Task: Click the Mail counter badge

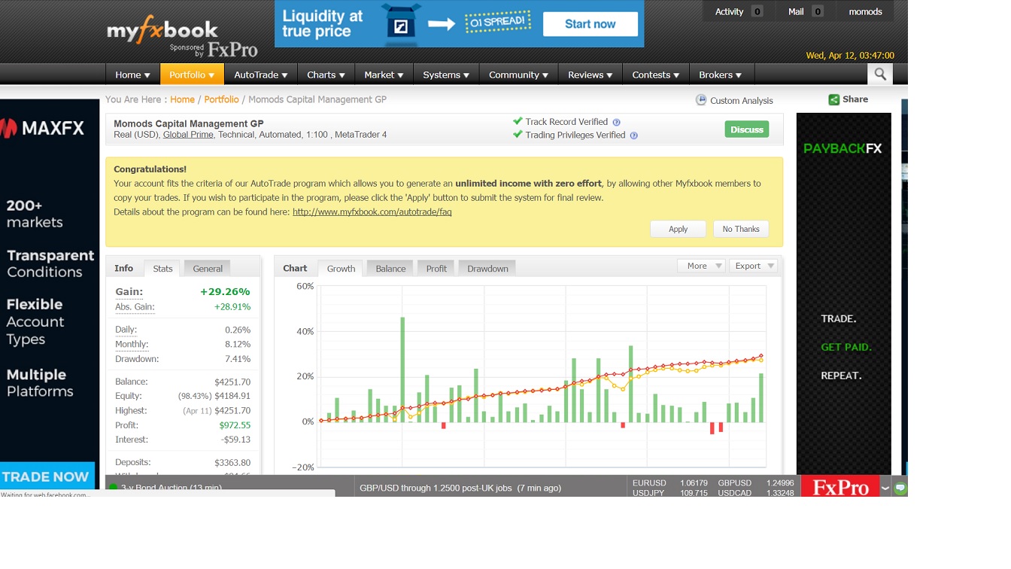Action: point(818,11)
